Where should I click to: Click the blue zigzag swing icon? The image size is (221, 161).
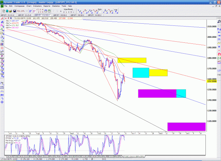pyautogui.click(x=30, y=11)
